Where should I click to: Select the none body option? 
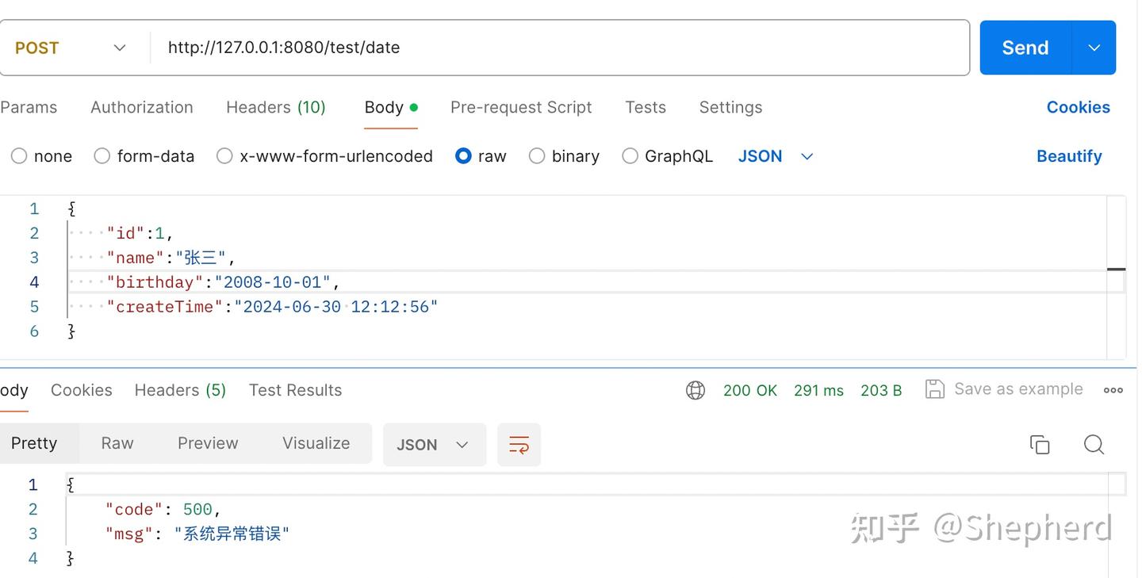[x=19, y=156]
